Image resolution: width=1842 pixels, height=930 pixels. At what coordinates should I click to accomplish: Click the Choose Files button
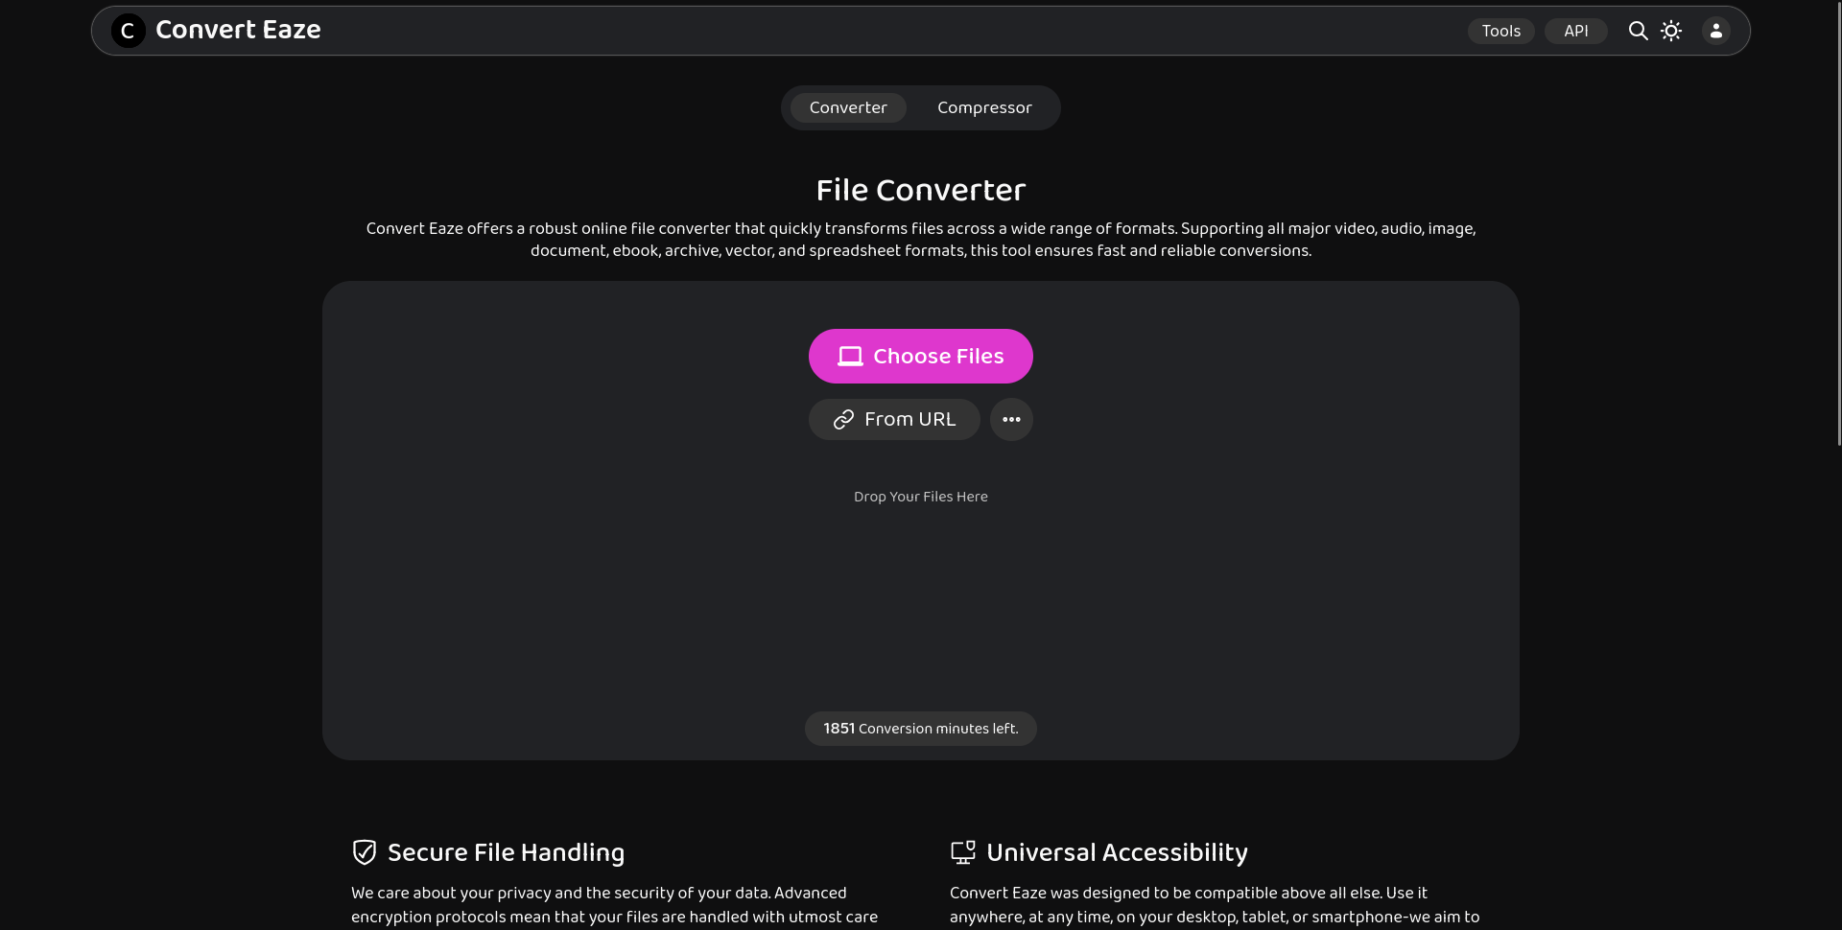pyautogui.click(x=920, y=356)
